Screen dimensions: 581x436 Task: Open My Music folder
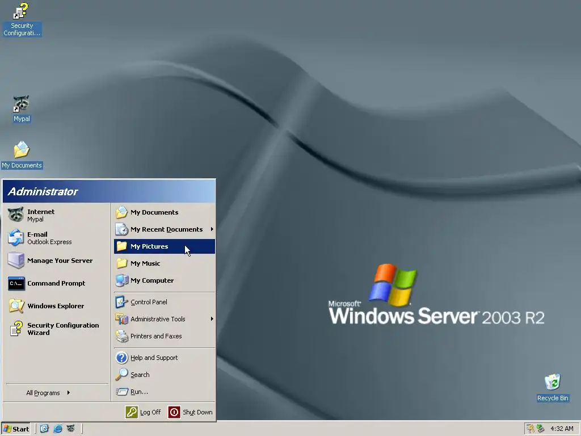[x=165, y=263]
